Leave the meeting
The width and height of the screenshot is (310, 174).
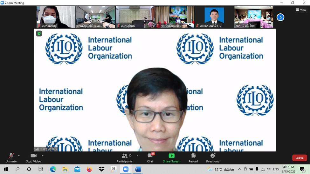pos(300,158)
